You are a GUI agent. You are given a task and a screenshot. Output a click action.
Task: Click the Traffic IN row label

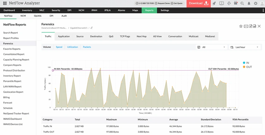click(47, 126)
